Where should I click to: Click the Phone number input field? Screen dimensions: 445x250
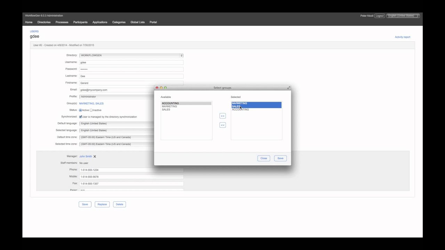click(131, 170)
